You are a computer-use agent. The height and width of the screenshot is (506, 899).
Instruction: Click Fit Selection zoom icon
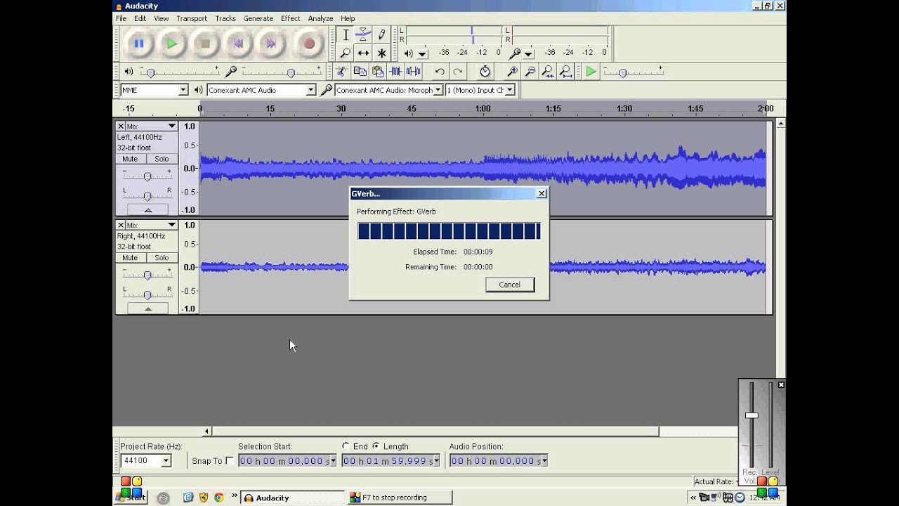tap(548, 71)
